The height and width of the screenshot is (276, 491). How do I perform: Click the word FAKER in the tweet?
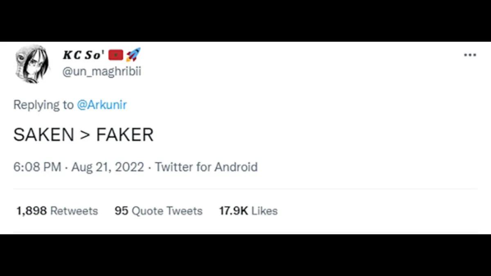pos(125,135)
